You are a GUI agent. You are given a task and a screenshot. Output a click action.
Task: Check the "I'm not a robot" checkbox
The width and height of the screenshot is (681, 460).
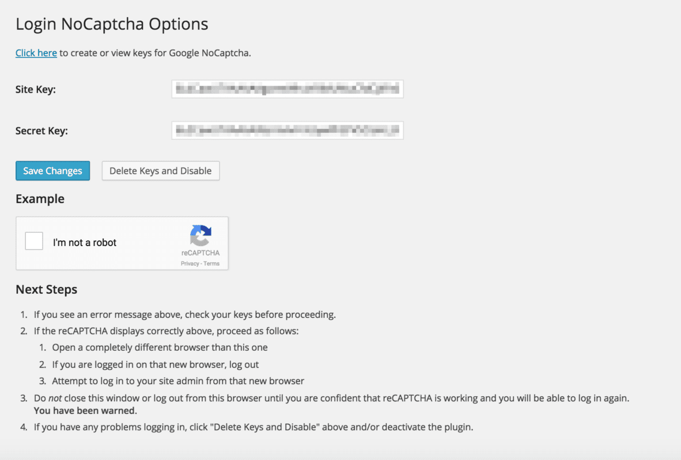pos(35,241)
